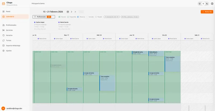This screenshot has width=215, height=111.
Task: Go to Horarios menu item
Action: coord(9,35)
